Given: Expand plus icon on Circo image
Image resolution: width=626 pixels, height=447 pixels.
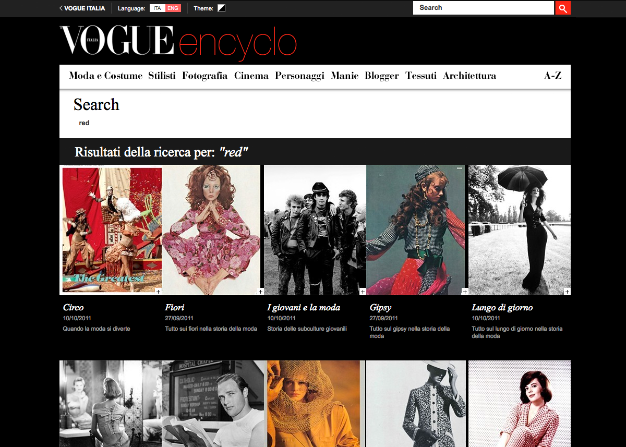Looking at the screenshot, I should 158,292.
